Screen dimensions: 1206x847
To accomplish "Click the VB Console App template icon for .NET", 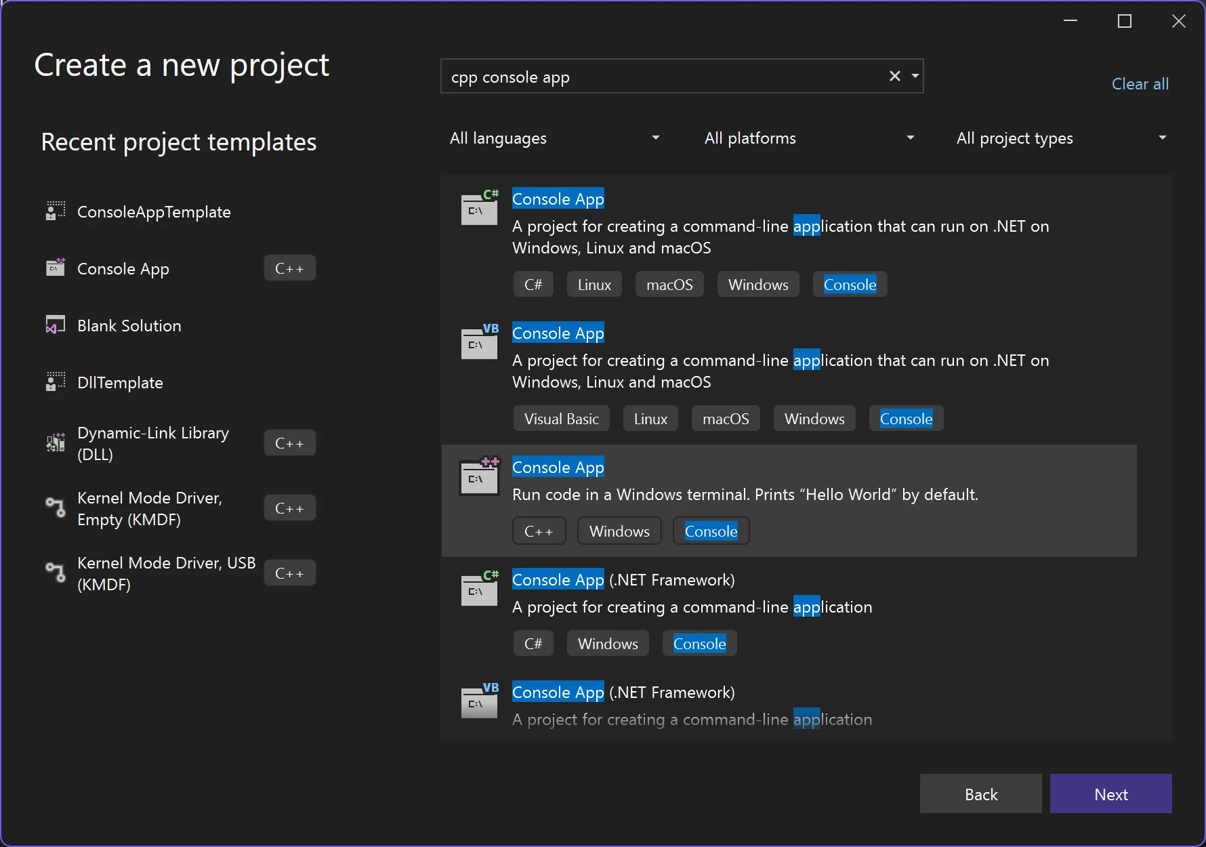I will pyautogui.click(x=480, y=342).
